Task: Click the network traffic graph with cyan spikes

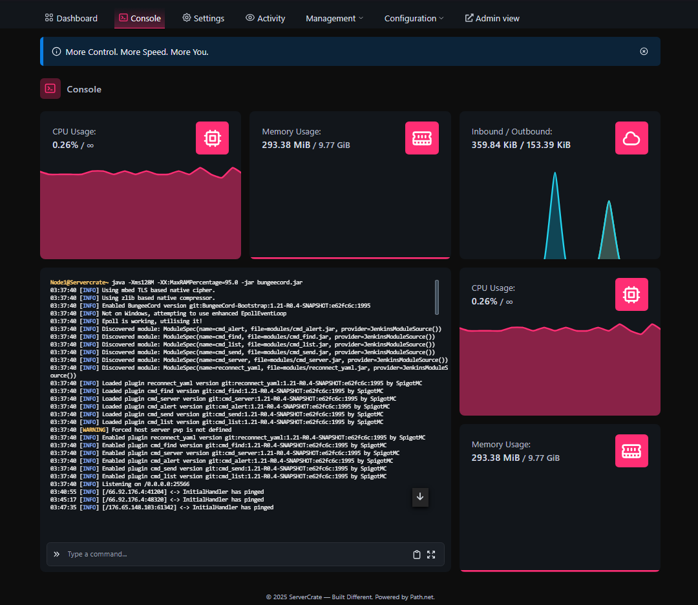Action: pyautogui.click(x=560, y=214)
